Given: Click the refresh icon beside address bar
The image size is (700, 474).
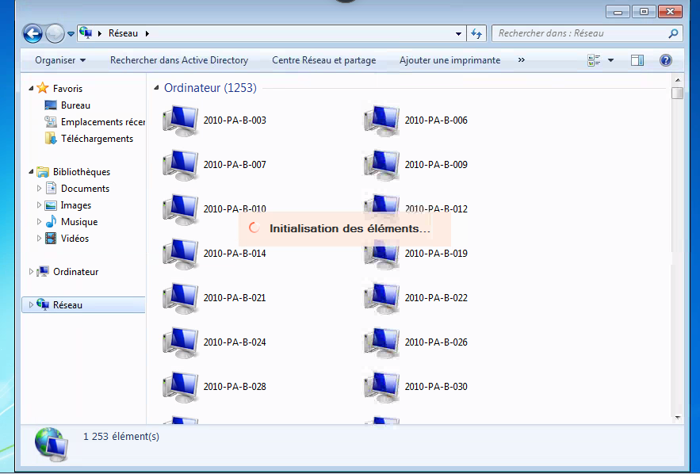Looking at the screenshot, I should point(476,34).
